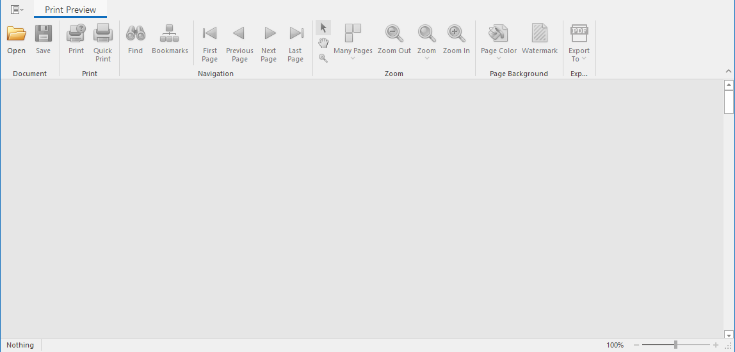Click the Watermark icon
Screen dimensions: 735x352
pyautogui.click(x=539, y=33)
